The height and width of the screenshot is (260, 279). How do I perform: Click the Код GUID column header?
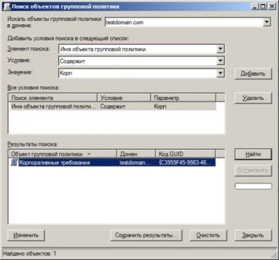186,154
